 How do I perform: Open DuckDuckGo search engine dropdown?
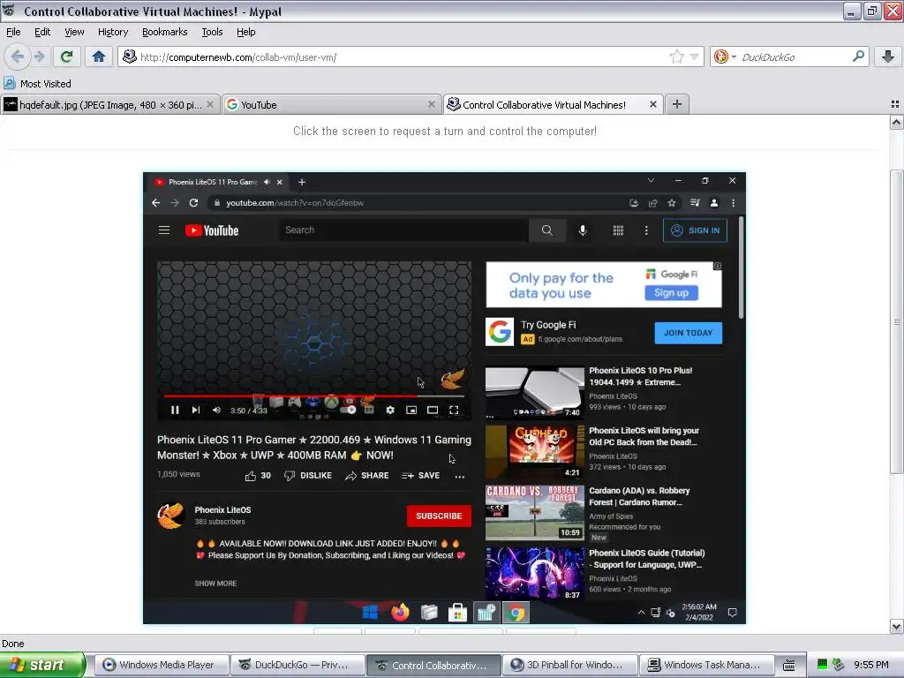725,56
